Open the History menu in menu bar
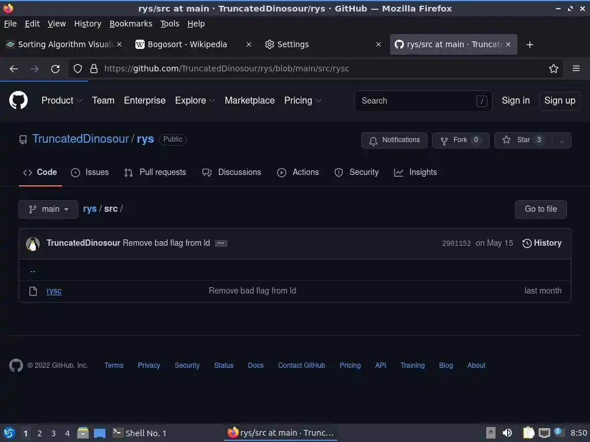The image size is (590, 442). click(88, 24)
